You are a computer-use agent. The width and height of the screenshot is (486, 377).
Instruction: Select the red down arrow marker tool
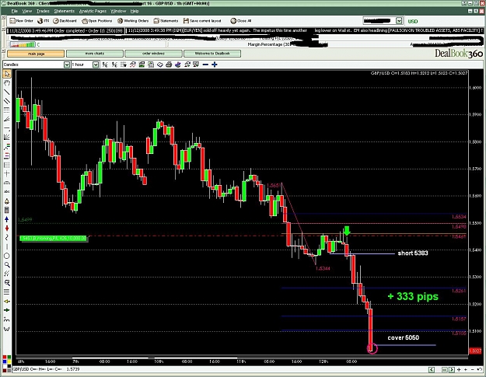click(7, 229)
